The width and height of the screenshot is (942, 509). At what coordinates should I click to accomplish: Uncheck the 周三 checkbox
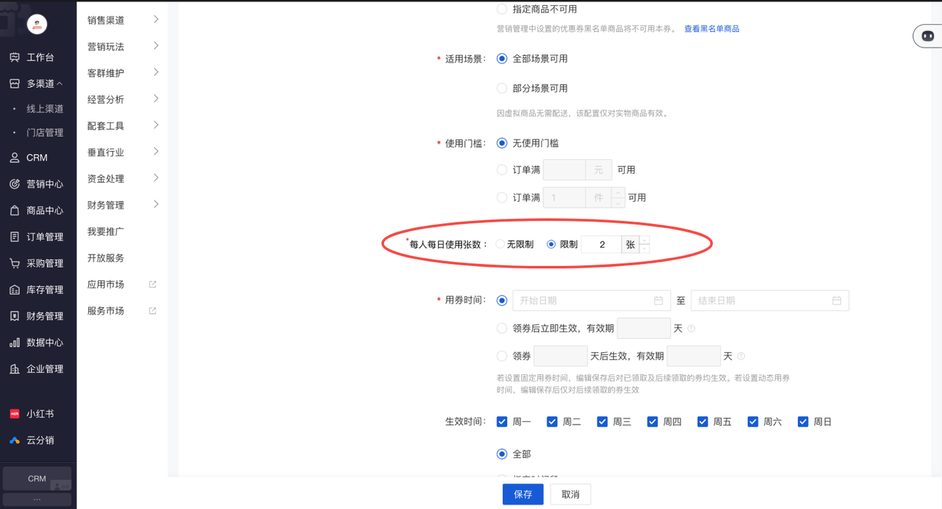(x=602, y=422)
